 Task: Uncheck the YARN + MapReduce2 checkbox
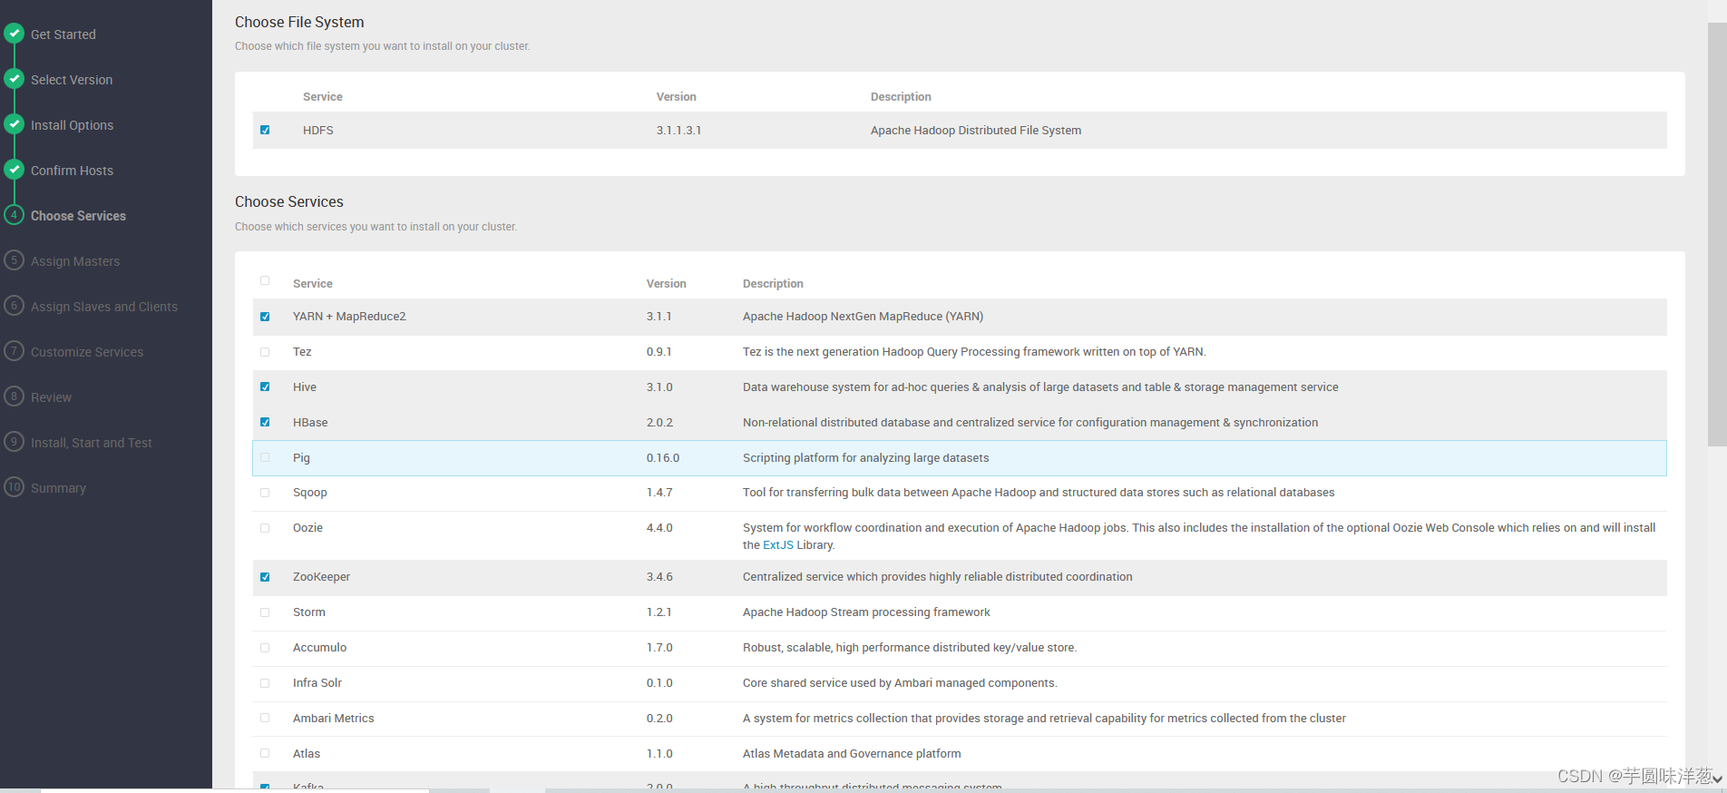265,317
